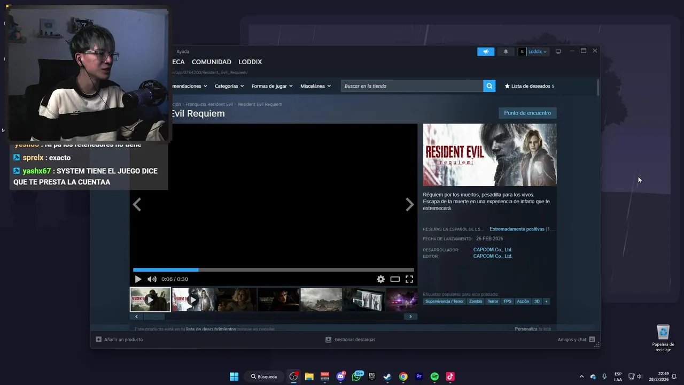Move the thumbnail strip left with its arrow
The image size is (684, 385).
tap(136, 317)
